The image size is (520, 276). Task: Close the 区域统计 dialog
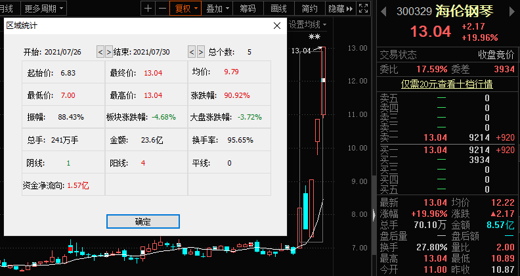point(276,26)
